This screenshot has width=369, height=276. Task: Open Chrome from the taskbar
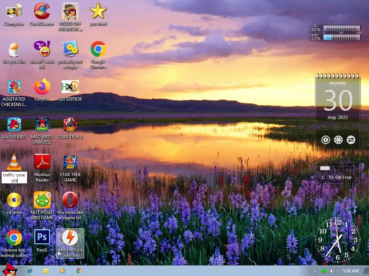tap(79, 271)
